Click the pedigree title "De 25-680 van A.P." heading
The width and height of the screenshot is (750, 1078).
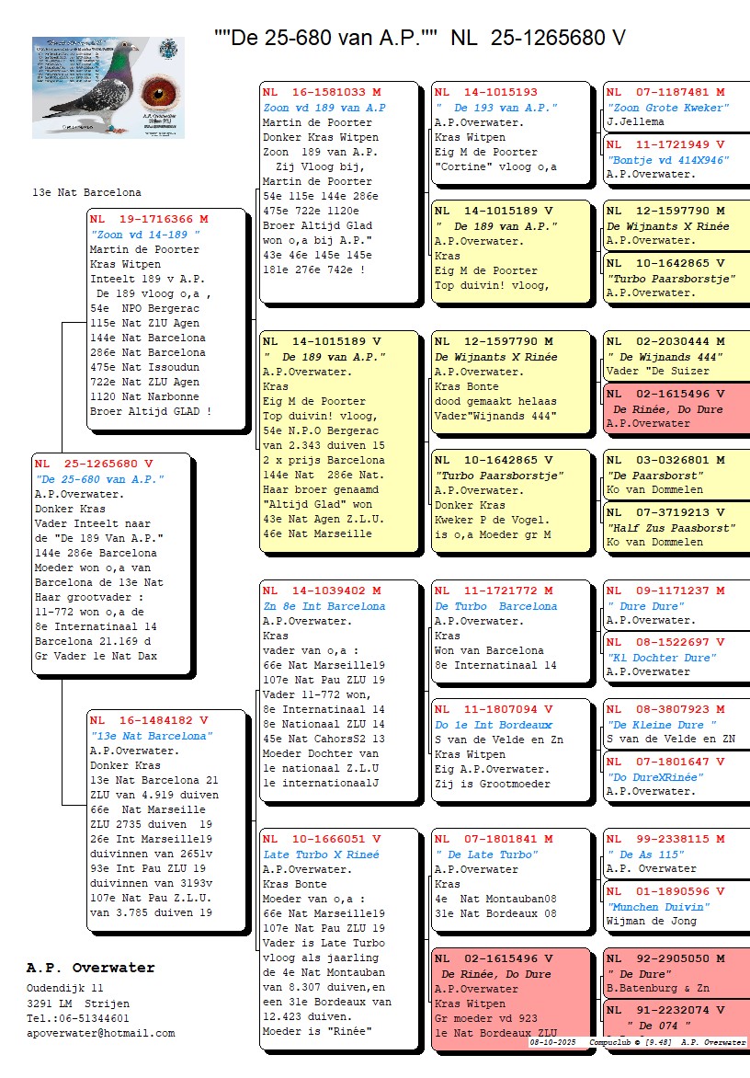click(420, 38)
